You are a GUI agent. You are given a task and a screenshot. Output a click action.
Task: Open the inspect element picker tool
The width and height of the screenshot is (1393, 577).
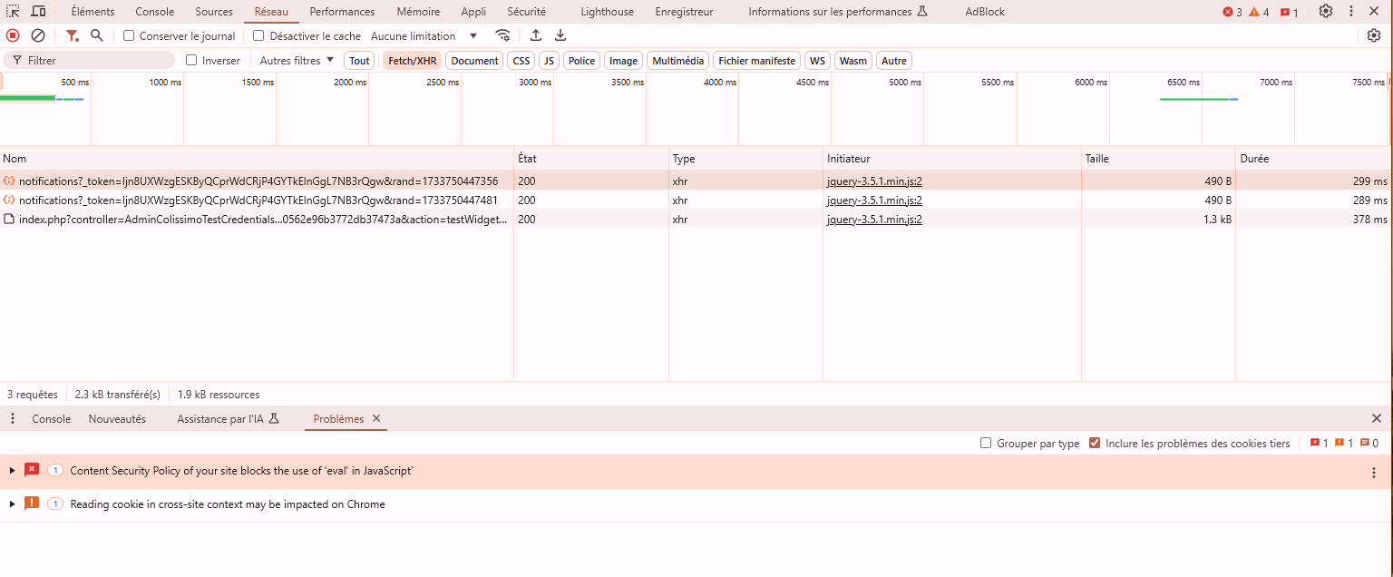coord(13,12)
